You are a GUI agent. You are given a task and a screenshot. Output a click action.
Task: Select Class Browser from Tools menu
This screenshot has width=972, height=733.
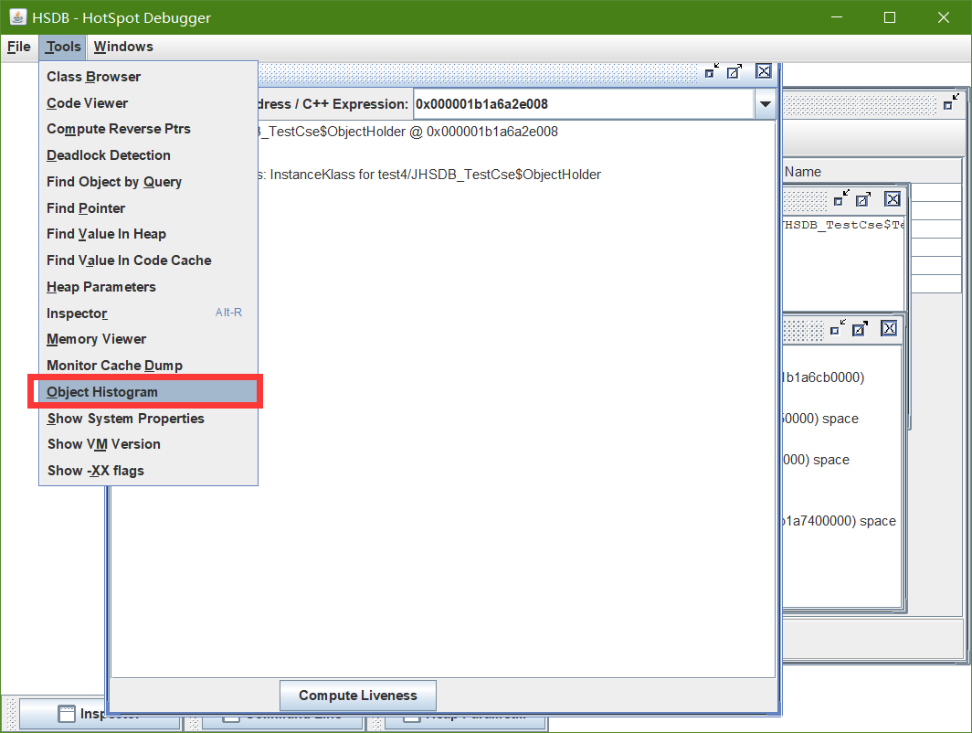pyautogui.click(x=148, y=76)
